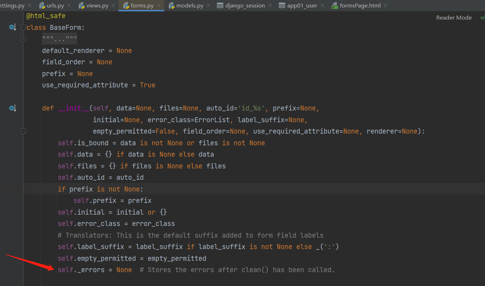Click the auto_id='id_%s' default string
Screen dimensions: 485x286
point(235,108)
